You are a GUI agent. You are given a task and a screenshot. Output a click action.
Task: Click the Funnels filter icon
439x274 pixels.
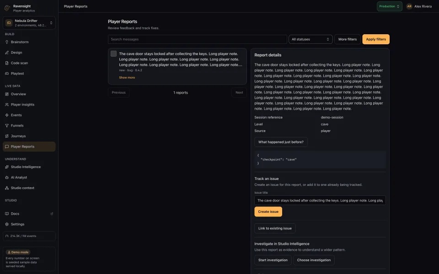pyautogui.click(x=7, y=126)
